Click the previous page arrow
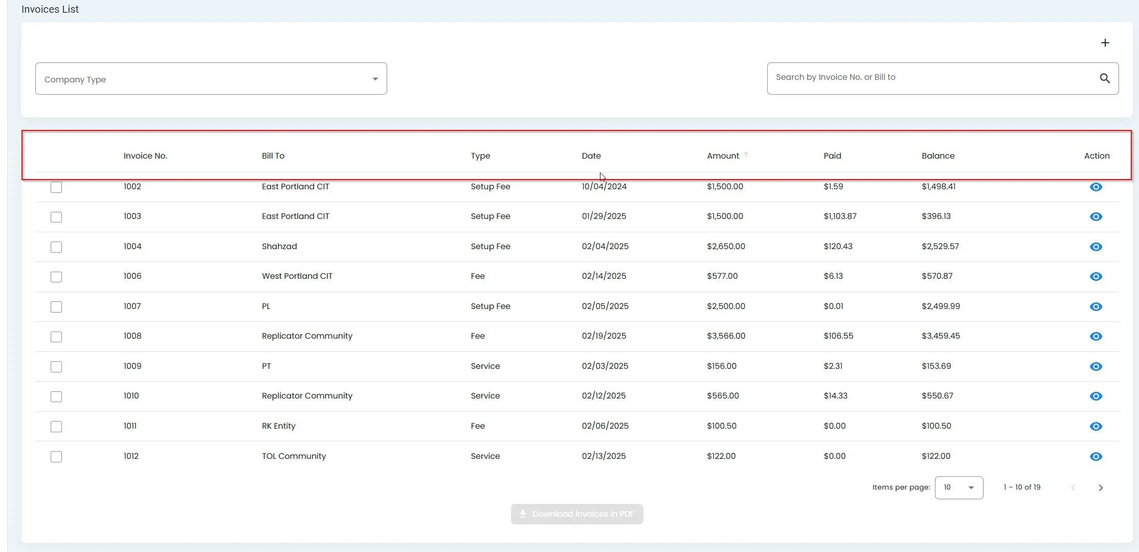Image resolution: width=1139 pixels, height=552 pixels. tap(1073, 488)
